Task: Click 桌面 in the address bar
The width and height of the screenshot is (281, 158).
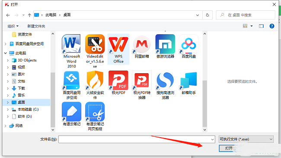Action: pos(67,15)
